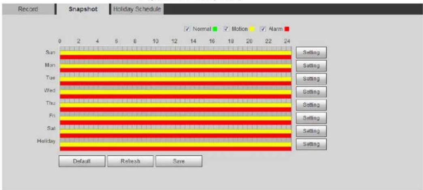Click the Fri red alarm bar

(175, 123)
